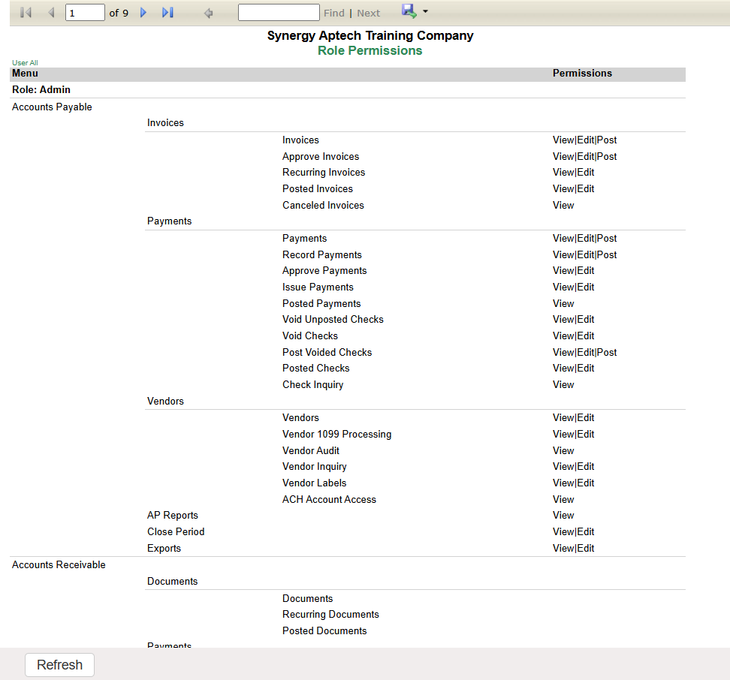Click the User All label
Screen dimensions: 730x680
tap(25, 63)
